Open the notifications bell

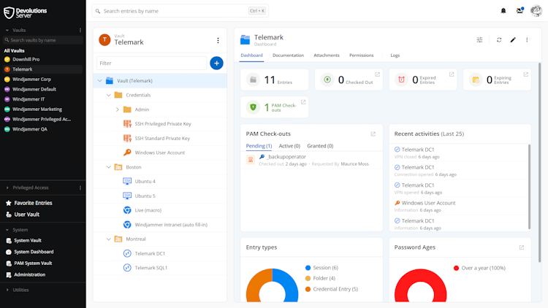click(503, 11)
